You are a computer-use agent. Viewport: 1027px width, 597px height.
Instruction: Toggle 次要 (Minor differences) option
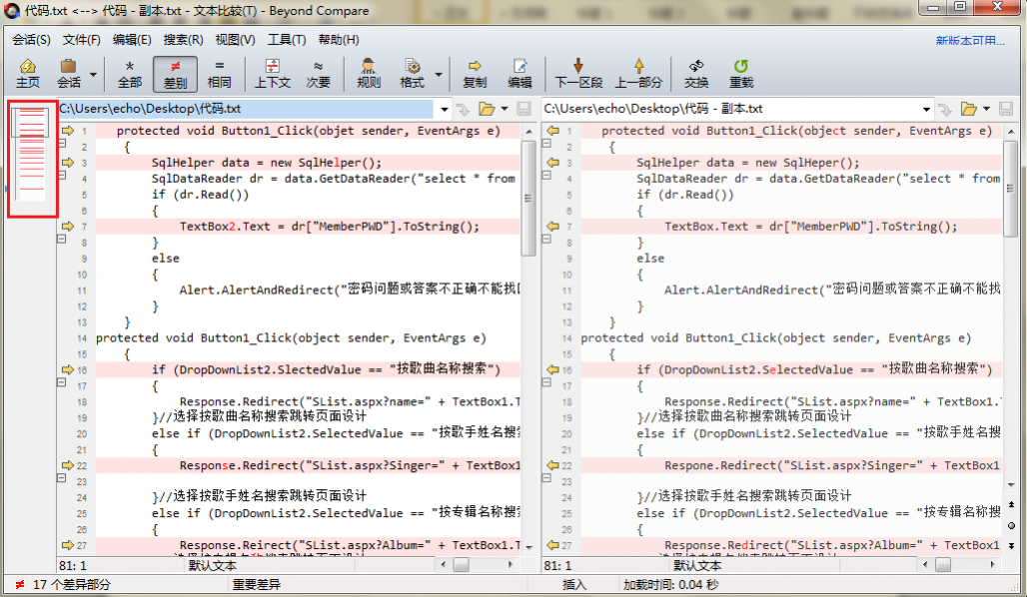(318, 73)
